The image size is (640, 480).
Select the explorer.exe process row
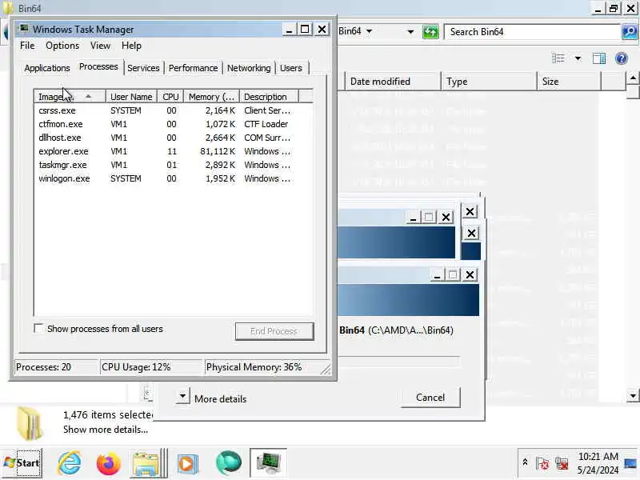click(174, 151)
